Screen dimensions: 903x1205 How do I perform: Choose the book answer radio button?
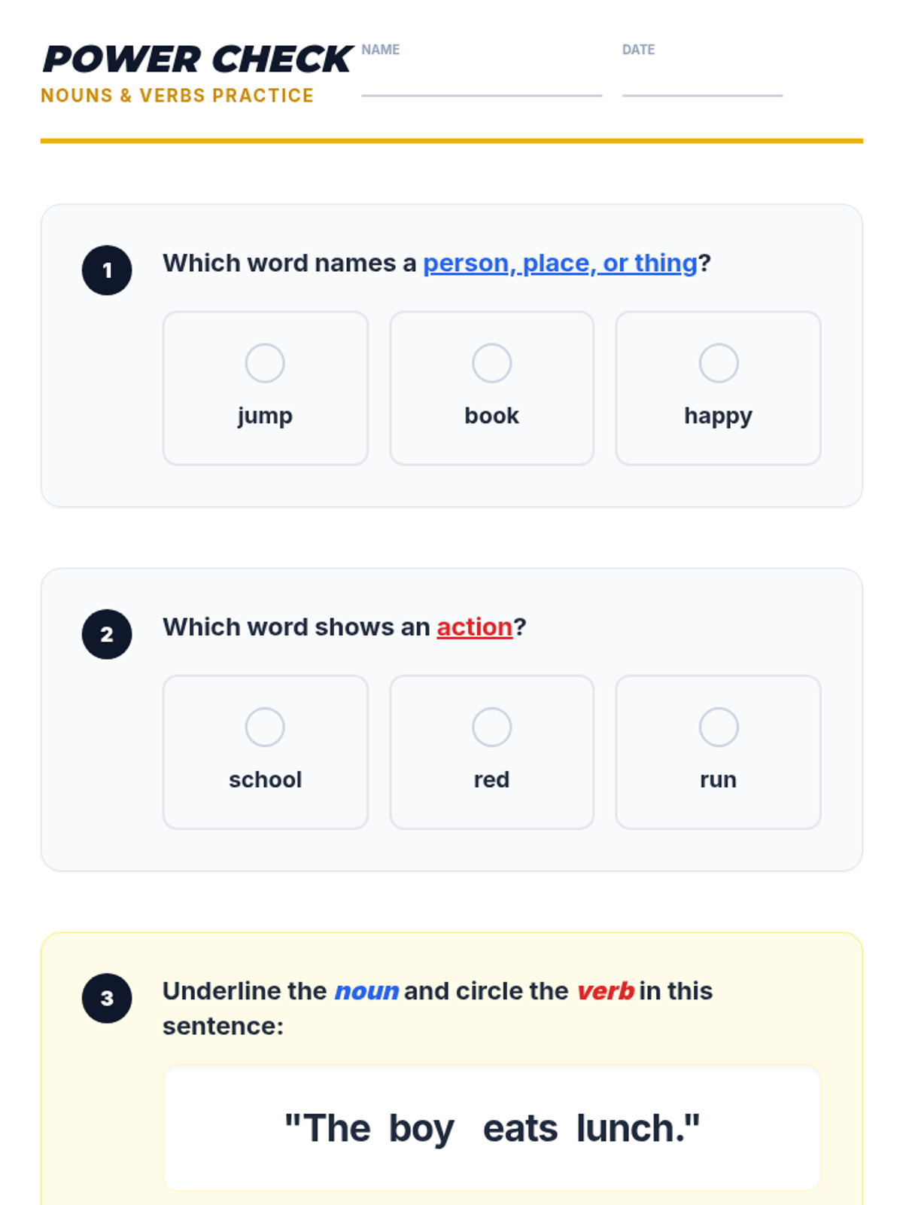click(x=491, y=363)
